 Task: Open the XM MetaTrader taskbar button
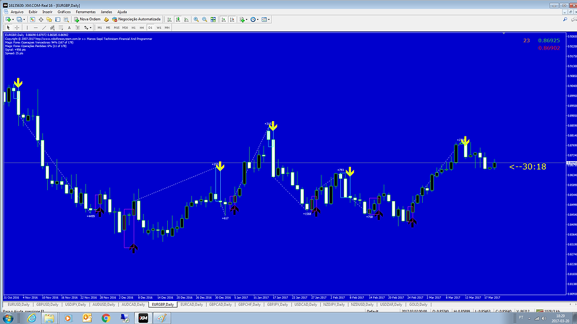pos(143,318)
